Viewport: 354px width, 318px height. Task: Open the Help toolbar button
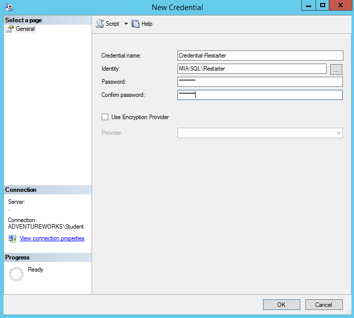click(142, 24)
